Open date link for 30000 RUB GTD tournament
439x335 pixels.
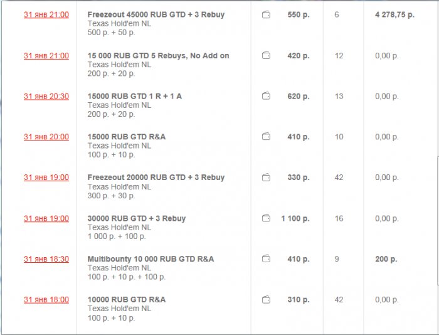coord(46,218)
